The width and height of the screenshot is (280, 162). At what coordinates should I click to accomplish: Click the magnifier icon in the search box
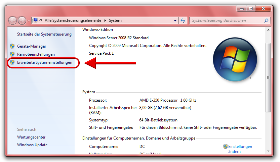tap(266, 20)
